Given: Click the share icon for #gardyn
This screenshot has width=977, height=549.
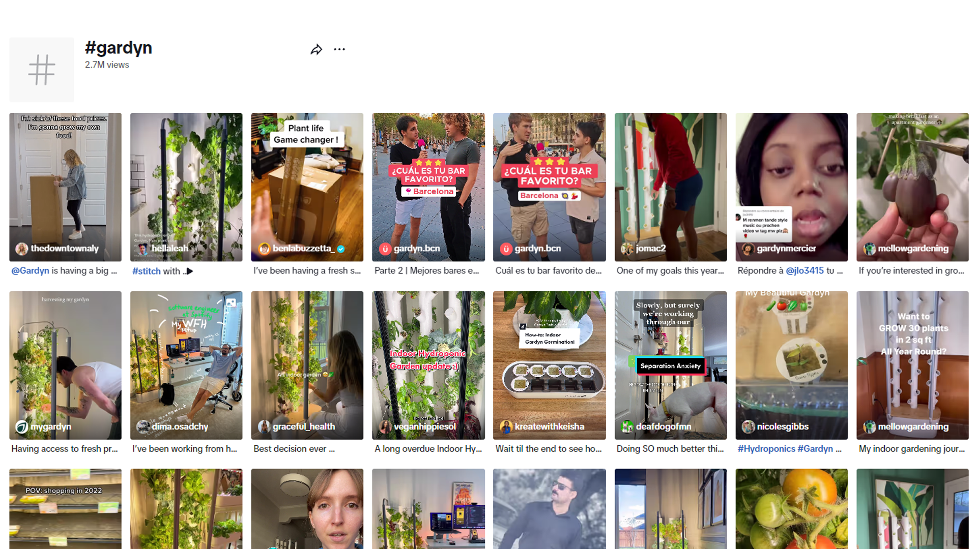Looking at the screenshot, I should point(316,49).
